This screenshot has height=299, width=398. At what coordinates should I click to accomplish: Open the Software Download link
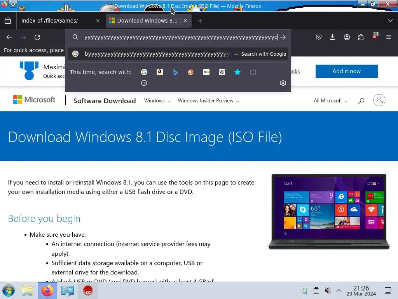point(105,101)
